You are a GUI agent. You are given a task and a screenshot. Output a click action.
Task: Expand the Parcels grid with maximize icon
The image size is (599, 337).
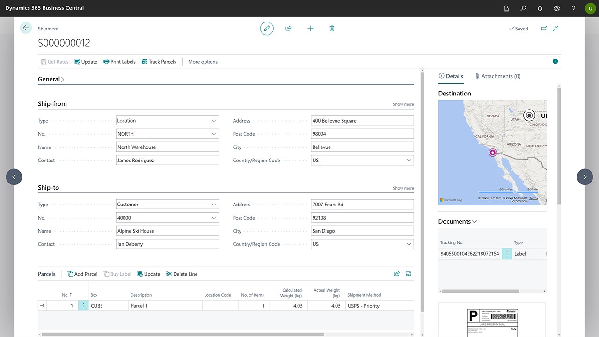coord(409,274)
